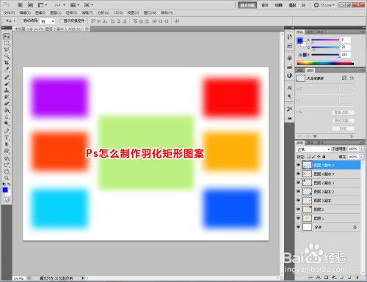The width and height of the screenshot is (367, 282).
Task: Click the delete layer trash icon
Action: (357, 278)
